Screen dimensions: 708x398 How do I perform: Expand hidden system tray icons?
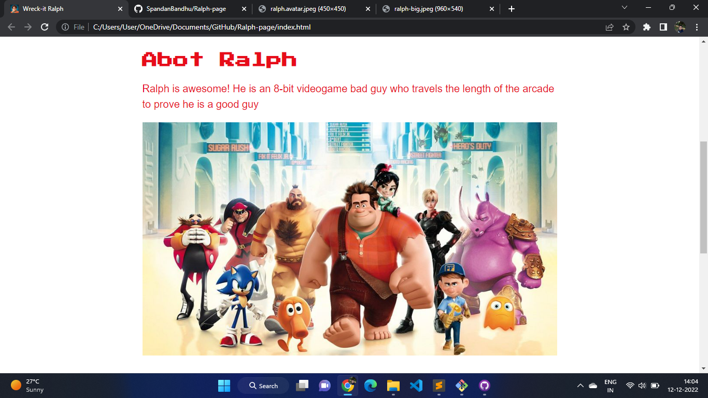(580, 386)
